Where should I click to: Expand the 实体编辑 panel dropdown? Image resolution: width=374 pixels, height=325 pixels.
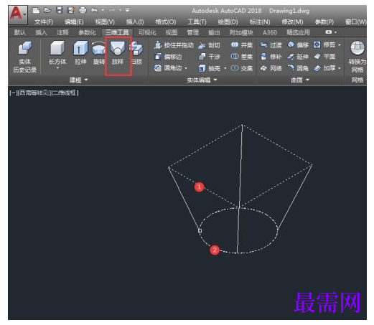(x=215, y=80)
